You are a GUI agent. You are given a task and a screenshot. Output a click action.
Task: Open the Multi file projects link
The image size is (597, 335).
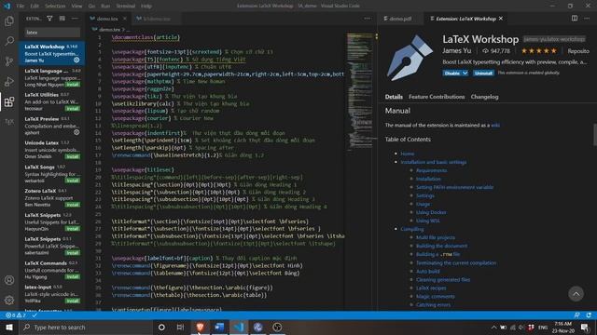click(x=436, y=237)
